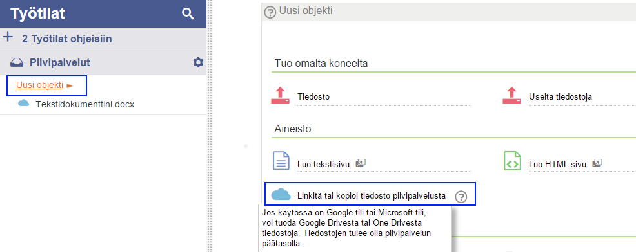Image resolution: width=636 pixels, height=252 pixels.
Task: Click the Uusi objekti link
Action: click(39, 85)
